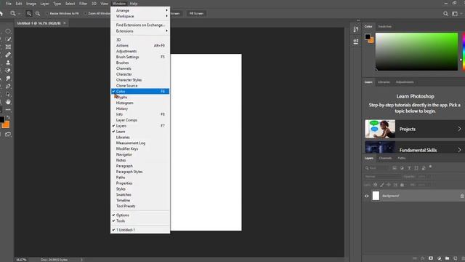Switch to the Swatches tab
Screen dimensions: 465x262
coord(384,26)
